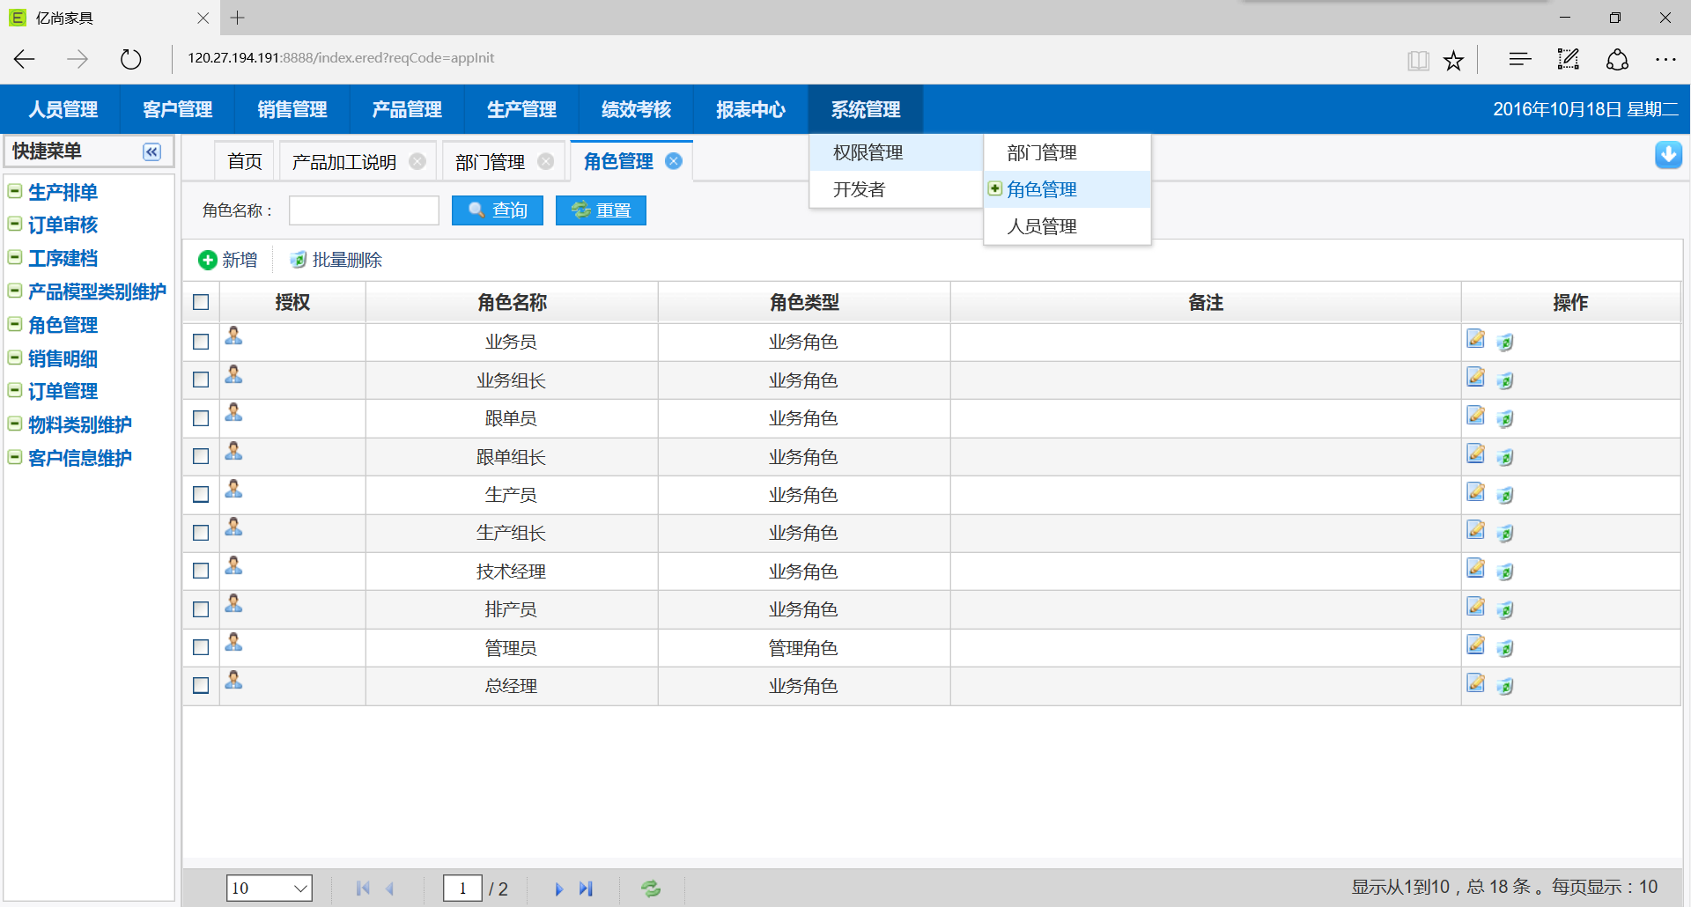The height and width of the screenshot is (907, 1691).
Task: Click the 角色名称 input field
Action: (x=364, y=210)
